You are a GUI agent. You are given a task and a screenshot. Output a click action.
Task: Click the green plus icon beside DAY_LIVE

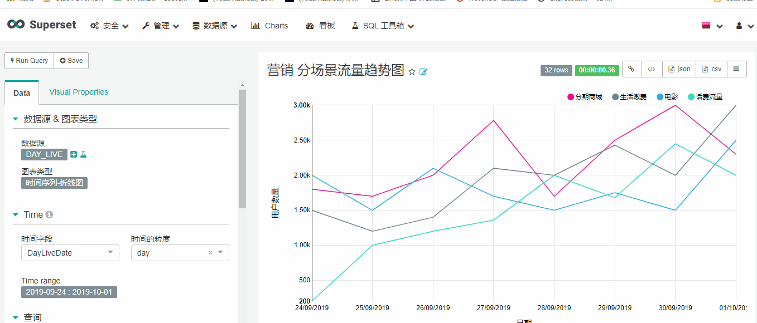coord(73,154)
